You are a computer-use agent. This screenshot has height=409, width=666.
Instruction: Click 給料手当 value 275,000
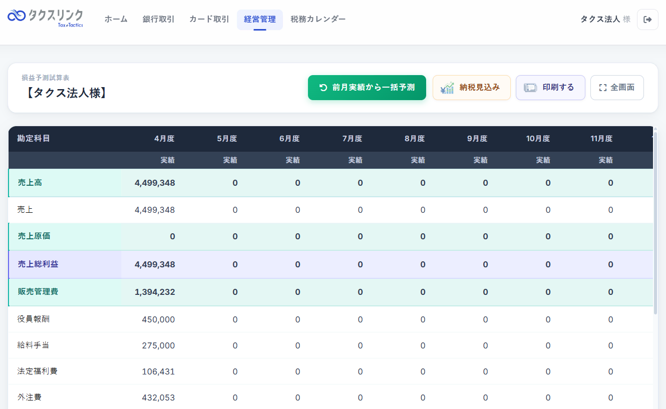pyautogui.click(x=158, y=346)
